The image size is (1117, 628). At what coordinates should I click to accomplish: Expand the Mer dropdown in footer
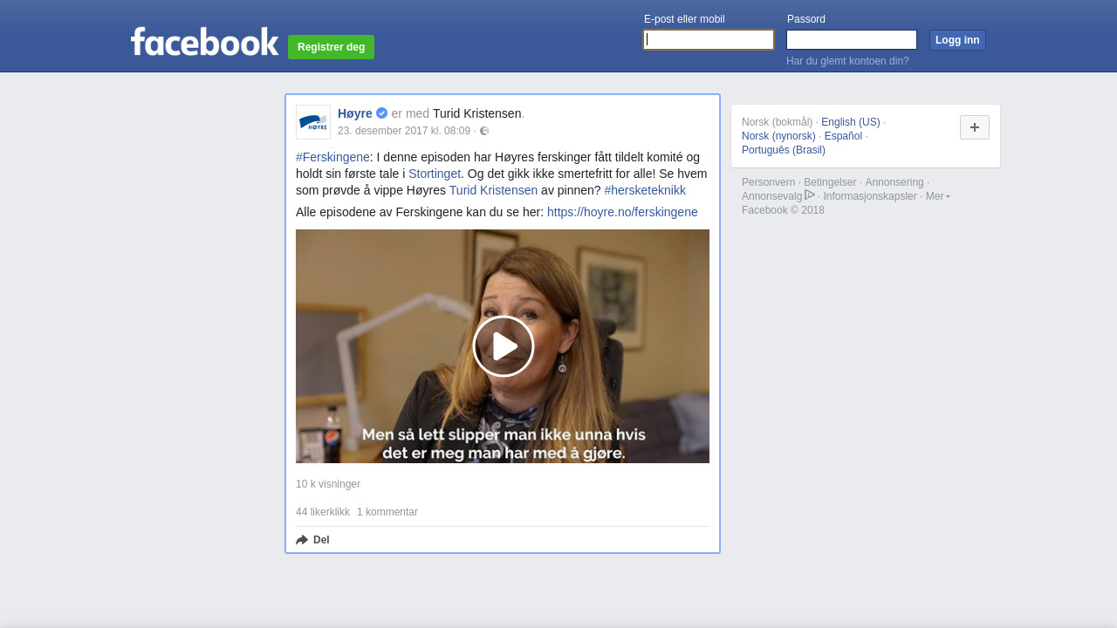[x=937, y=196]
